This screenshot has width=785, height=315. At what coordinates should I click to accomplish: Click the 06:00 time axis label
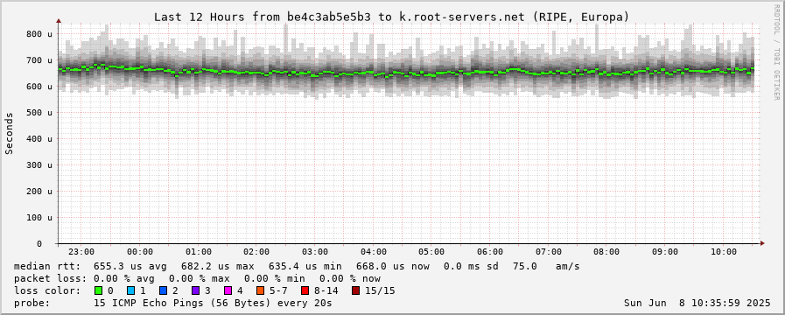click(x=490, y=252)
